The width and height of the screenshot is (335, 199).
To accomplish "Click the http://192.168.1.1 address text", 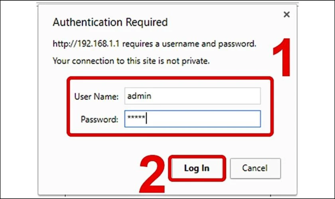I will click(86, 44).
